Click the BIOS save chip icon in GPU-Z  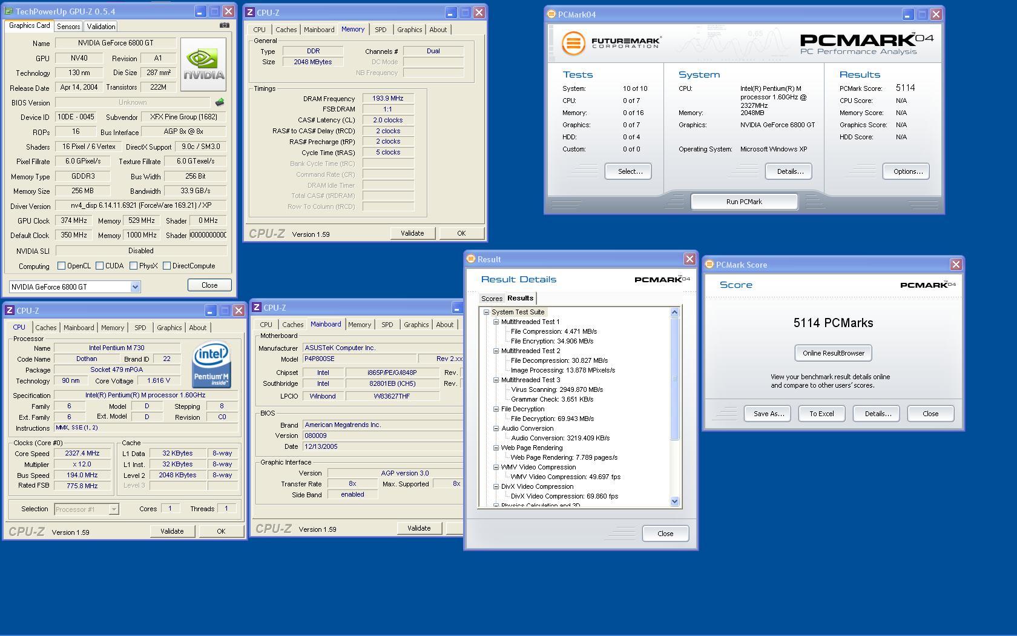pyautogui.click(x=220, y=102)
